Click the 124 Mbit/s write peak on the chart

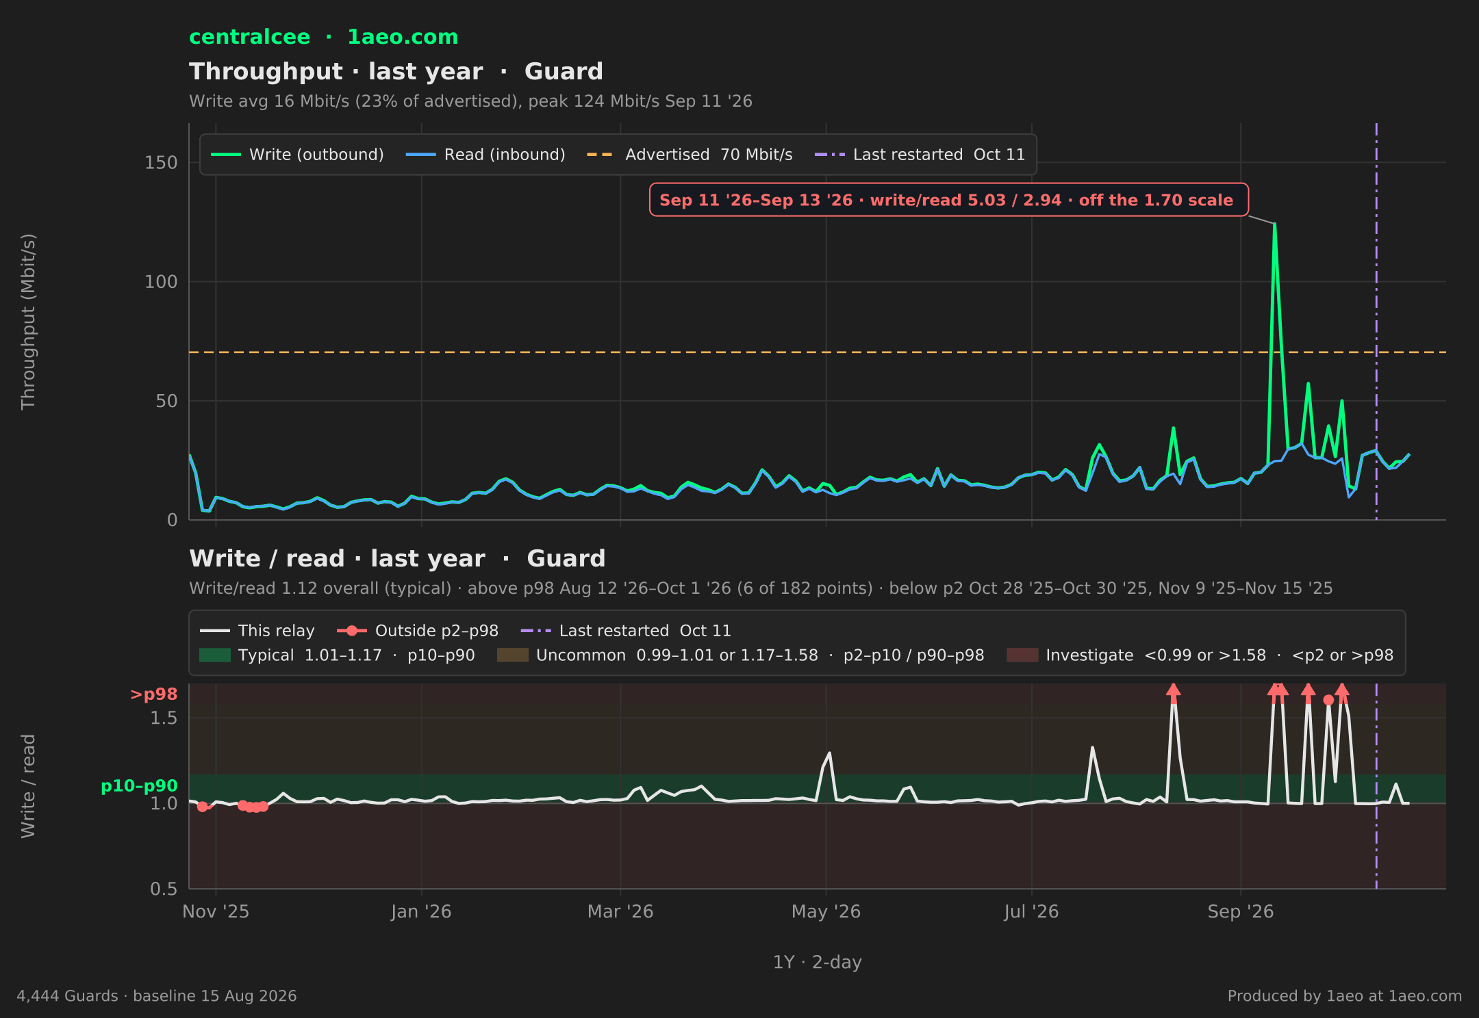pyautogui.click(x=1274, y=224)
